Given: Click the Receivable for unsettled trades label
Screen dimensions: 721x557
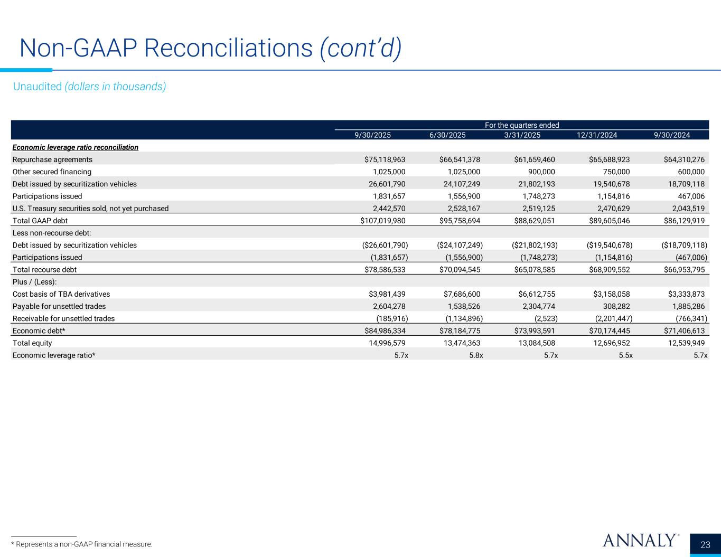Looking at the screenshot, I should [x=63, y=318].
